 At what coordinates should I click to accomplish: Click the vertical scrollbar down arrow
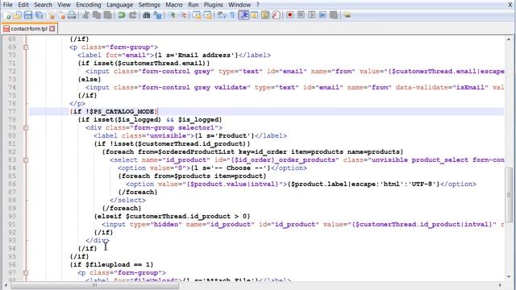point(509,277)
